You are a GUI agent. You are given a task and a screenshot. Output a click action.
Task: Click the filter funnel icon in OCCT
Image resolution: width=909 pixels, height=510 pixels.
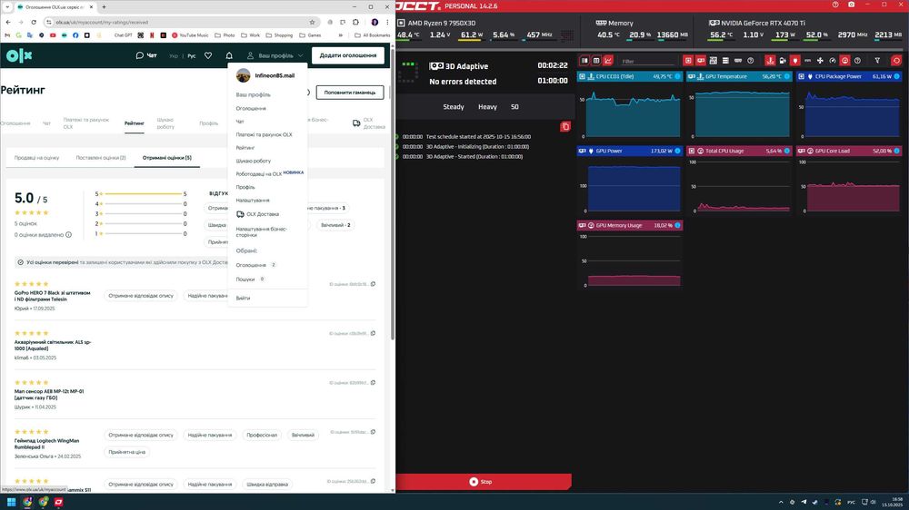click(x=877, y=61)
